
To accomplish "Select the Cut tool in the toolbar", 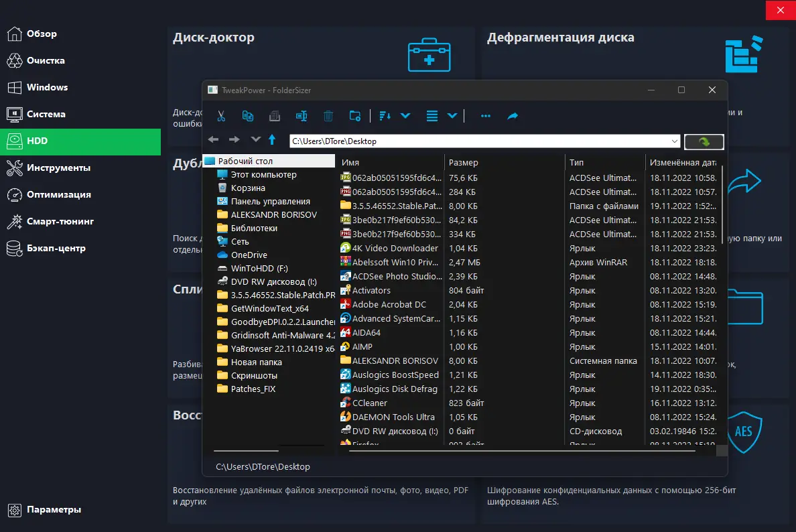I will [221, 115].
